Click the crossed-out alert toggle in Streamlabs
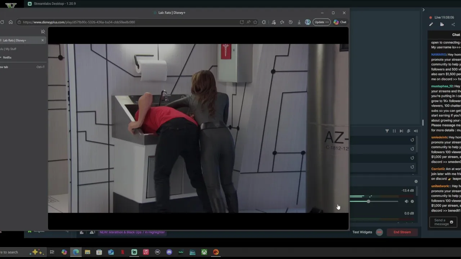This screenshot has width=461, height=259. (x=408, y=131)
